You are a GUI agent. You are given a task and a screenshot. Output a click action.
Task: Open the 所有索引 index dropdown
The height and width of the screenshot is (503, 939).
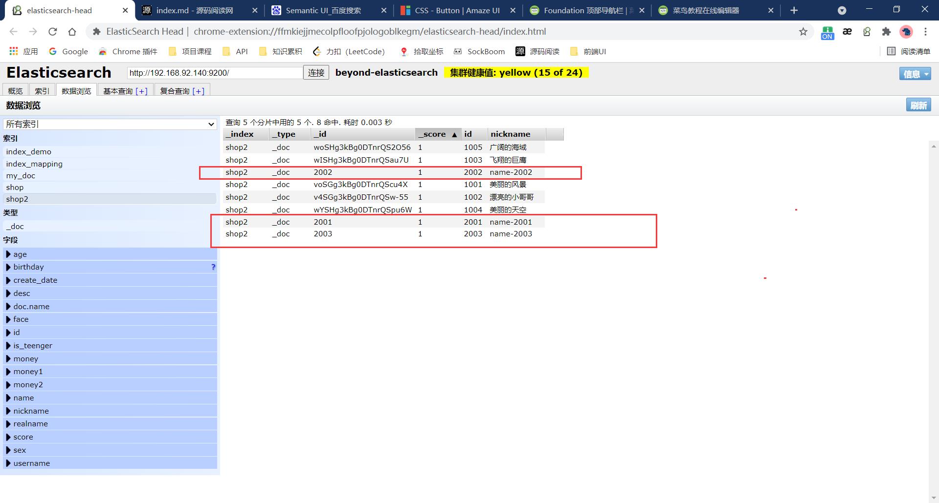110,124
